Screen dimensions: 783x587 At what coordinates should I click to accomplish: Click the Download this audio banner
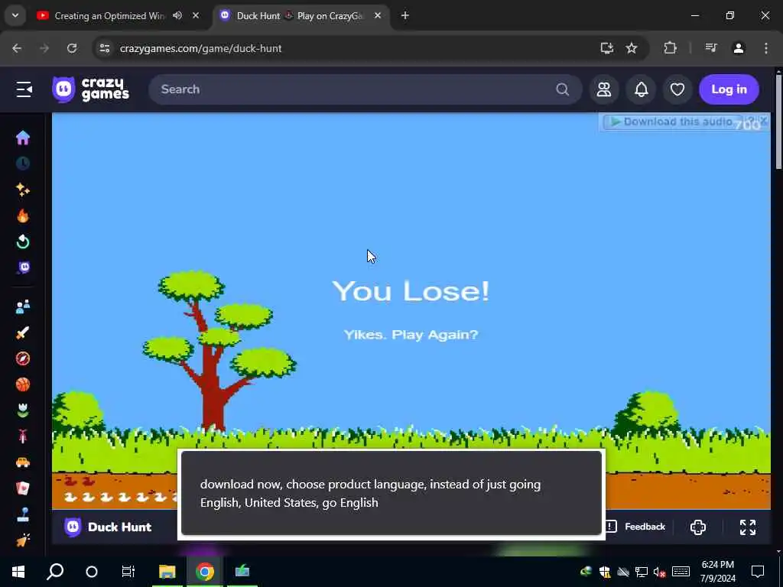[x=671, y=122]
